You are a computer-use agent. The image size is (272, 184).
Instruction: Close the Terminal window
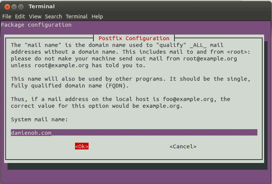[7, 7]
